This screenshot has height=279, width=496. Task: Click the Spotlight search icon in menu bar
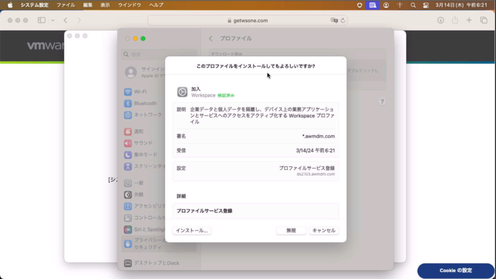[x=413, y=5]
